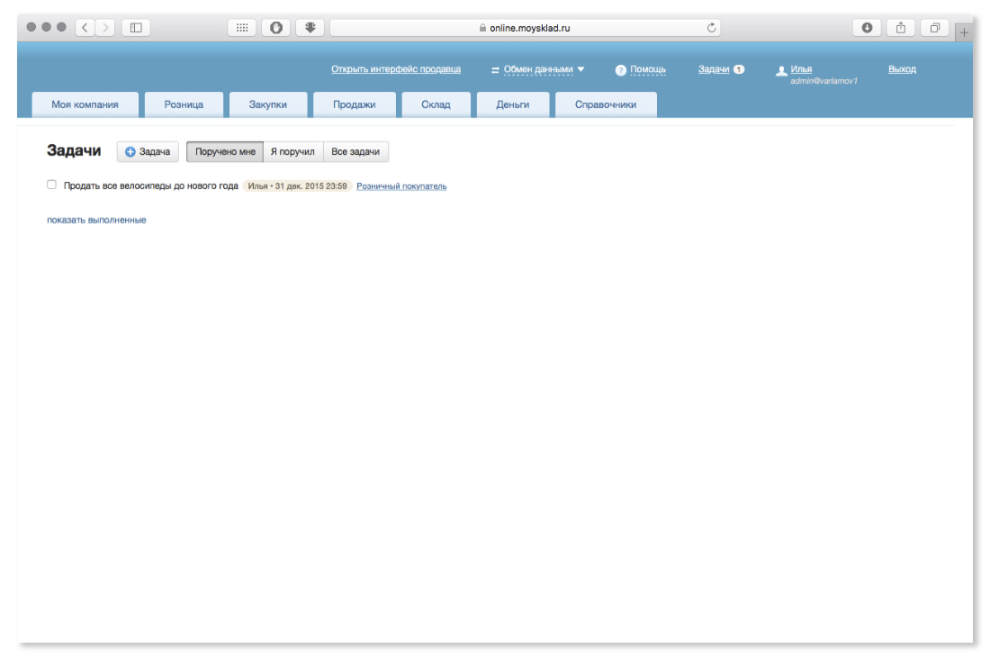
Task: Switch to the Продажи tab
Action: pos(355,104)
